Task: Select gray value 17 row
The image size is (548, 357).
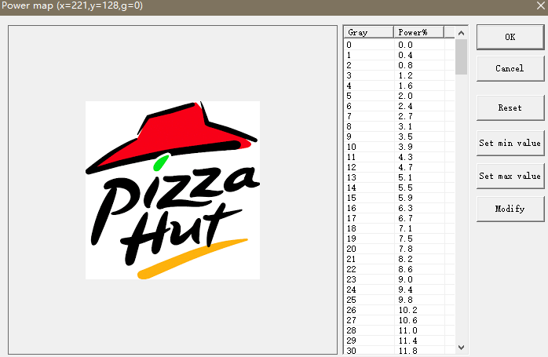Action: click(400, 218)
